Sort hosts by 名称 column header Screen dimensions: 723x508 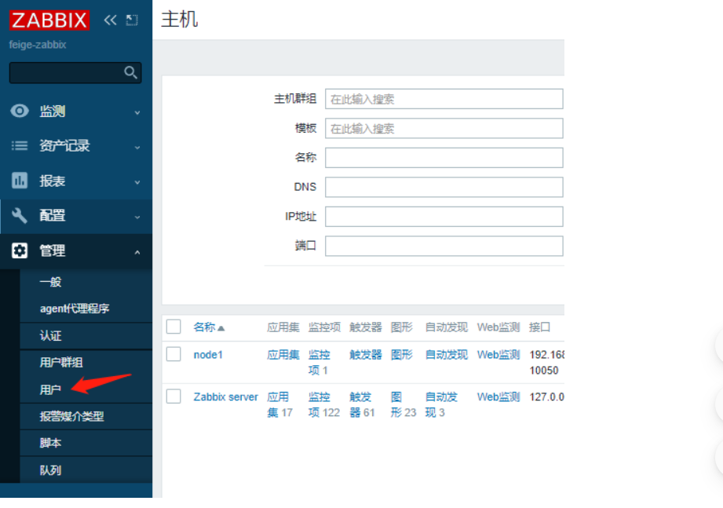[209, 327]
